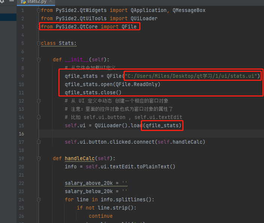Click the comment fold end marker on line 14

39,117
